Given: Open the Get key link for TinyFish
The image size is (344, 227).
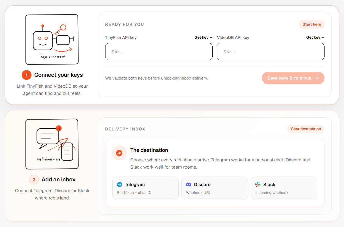Looking at the screenshot, I should tap(203, 37).
